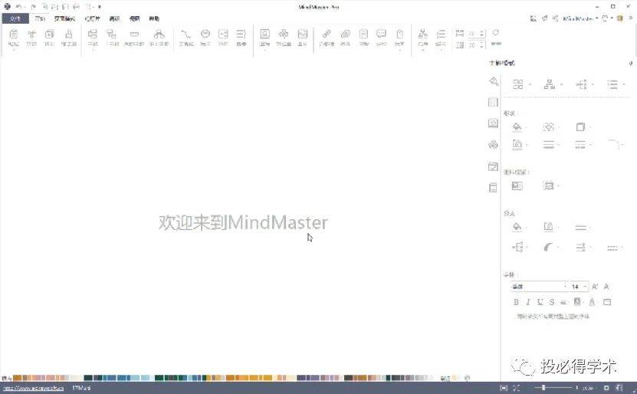Open the corner rounding option in Shape section

pyautogui.click(x=616, y=145)
